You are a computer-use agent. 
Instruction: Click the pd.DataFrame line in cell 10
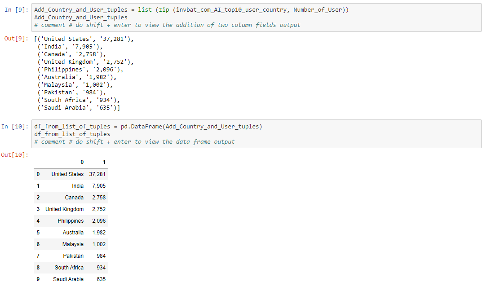point(148,127)
